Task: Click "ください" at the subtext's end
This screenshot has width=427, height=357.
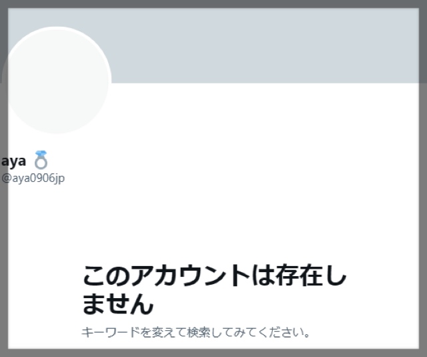Action: [x=281, y=332]
